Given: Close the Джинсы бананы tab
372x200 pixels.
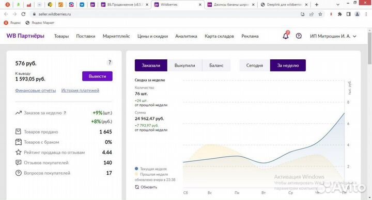Looking at the screenshot, I should (253, 5).
